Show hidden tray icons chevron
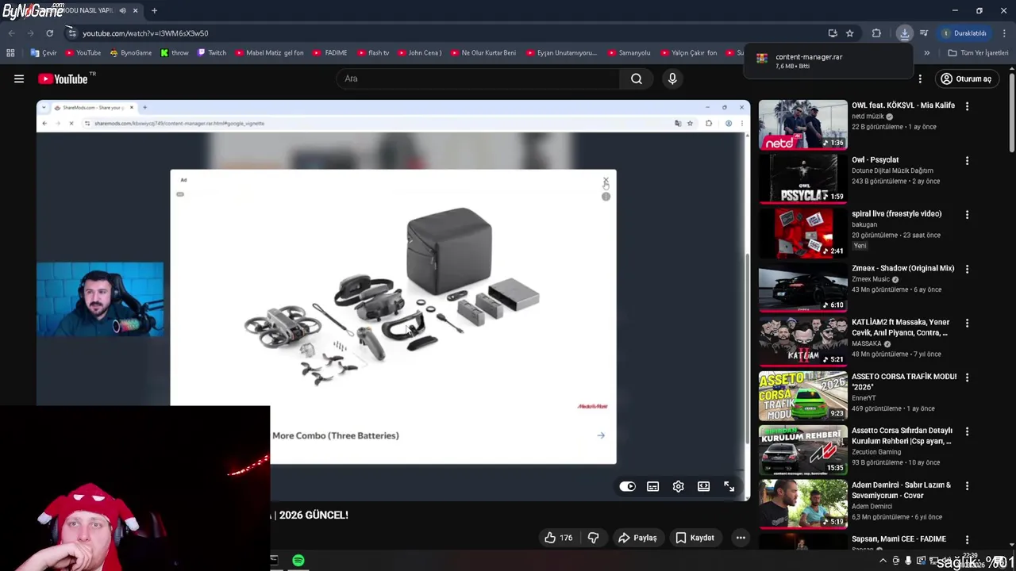Image resolution: width=1016 pixels, height=571 pixels. [x=883, y=561]
